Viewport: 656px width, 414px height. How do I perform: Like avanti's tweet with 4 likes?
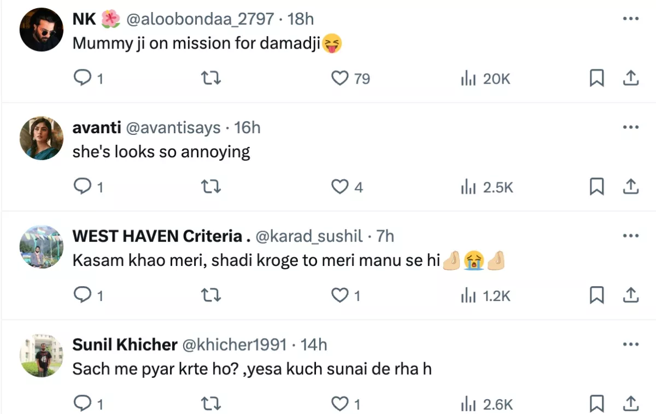(x=340, y=187)
